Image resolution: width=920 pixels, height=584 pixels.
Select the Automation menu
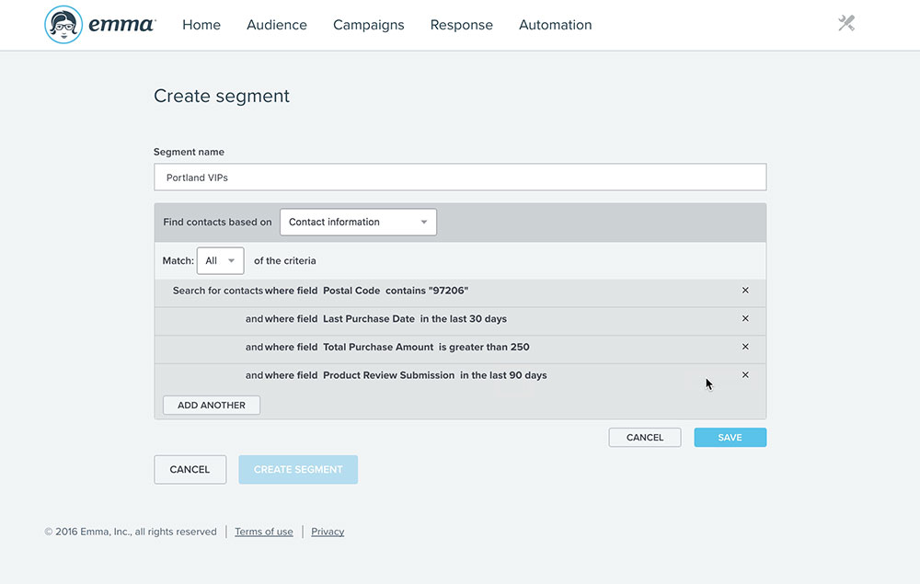556,25
